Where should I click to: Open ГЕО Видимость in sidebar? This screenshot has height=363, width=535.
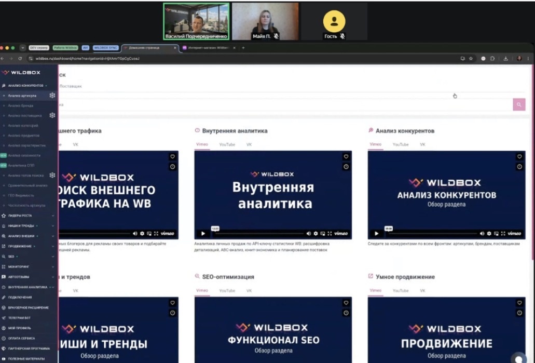pos(21,195)
